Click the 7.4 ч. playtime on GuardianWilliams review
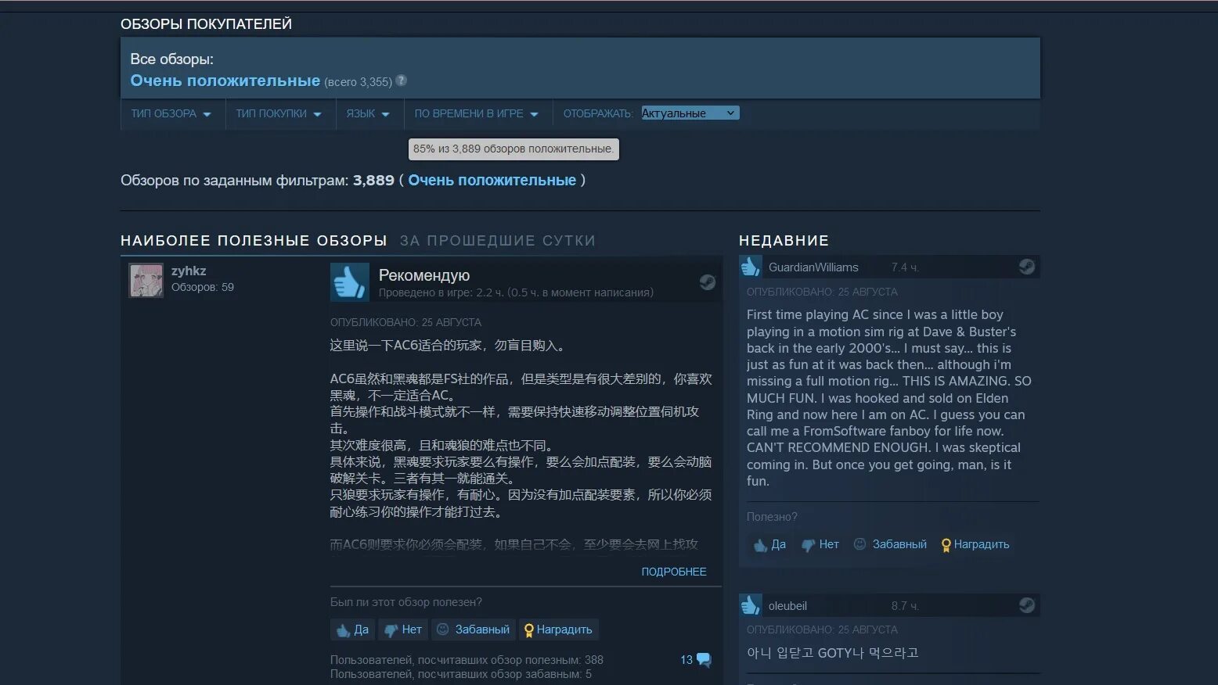Viewport: 1218px width, 685px height. tap(905, 267)
